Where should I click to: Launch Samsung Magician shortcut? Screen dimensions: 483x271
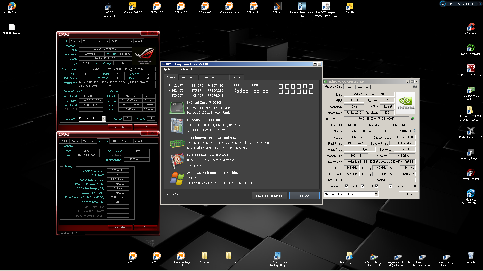[x=471, y=154]
